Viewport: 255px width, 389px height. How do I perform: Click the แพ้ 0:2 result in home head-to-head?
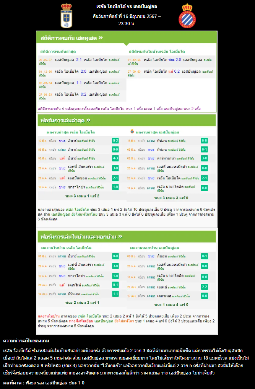tap(174, 72)
